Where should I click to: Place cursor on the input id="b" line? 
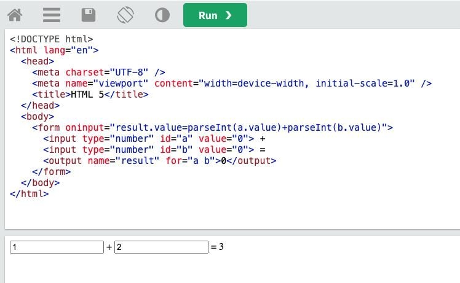[154, 150]
